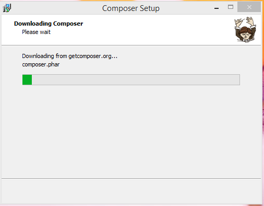
Task: Click the green filled part of progress bar
Action: (x=27, y=79)
